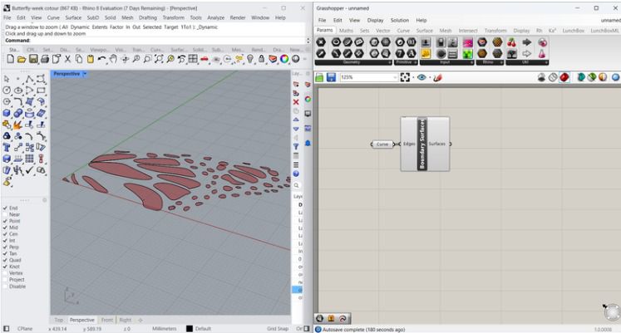Click the Default layer color swatch
This screenshot has width=621, height=333.
pyautogui.click(x=190, y=329)
